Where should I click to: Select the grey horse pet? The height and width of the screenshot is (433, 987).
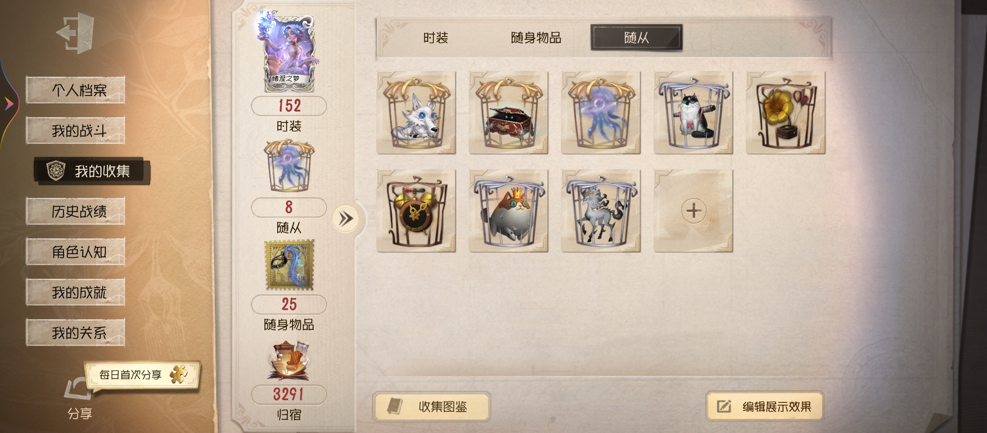pos(601,211)
